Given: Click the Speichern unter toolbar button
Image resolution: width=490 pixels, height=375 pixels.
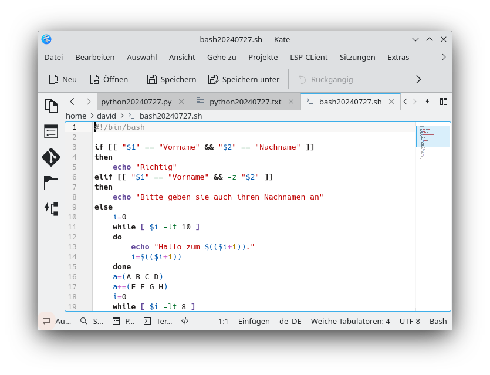Looking at the screenshot, I should (244, 79).
